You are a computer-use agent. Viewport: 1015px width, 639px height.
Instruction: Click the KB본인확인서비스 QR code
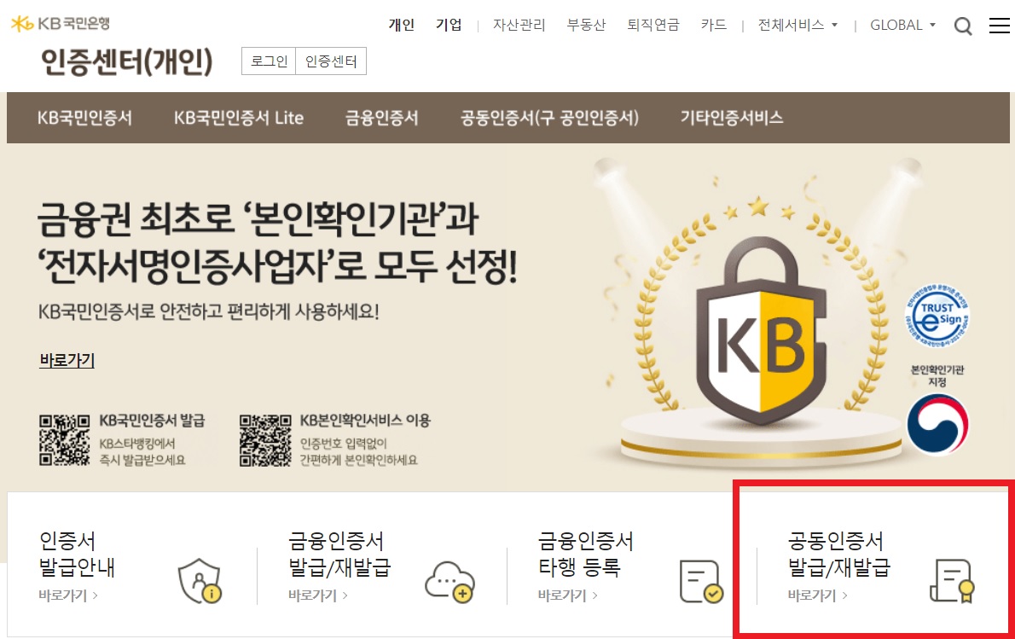(264, 440)
